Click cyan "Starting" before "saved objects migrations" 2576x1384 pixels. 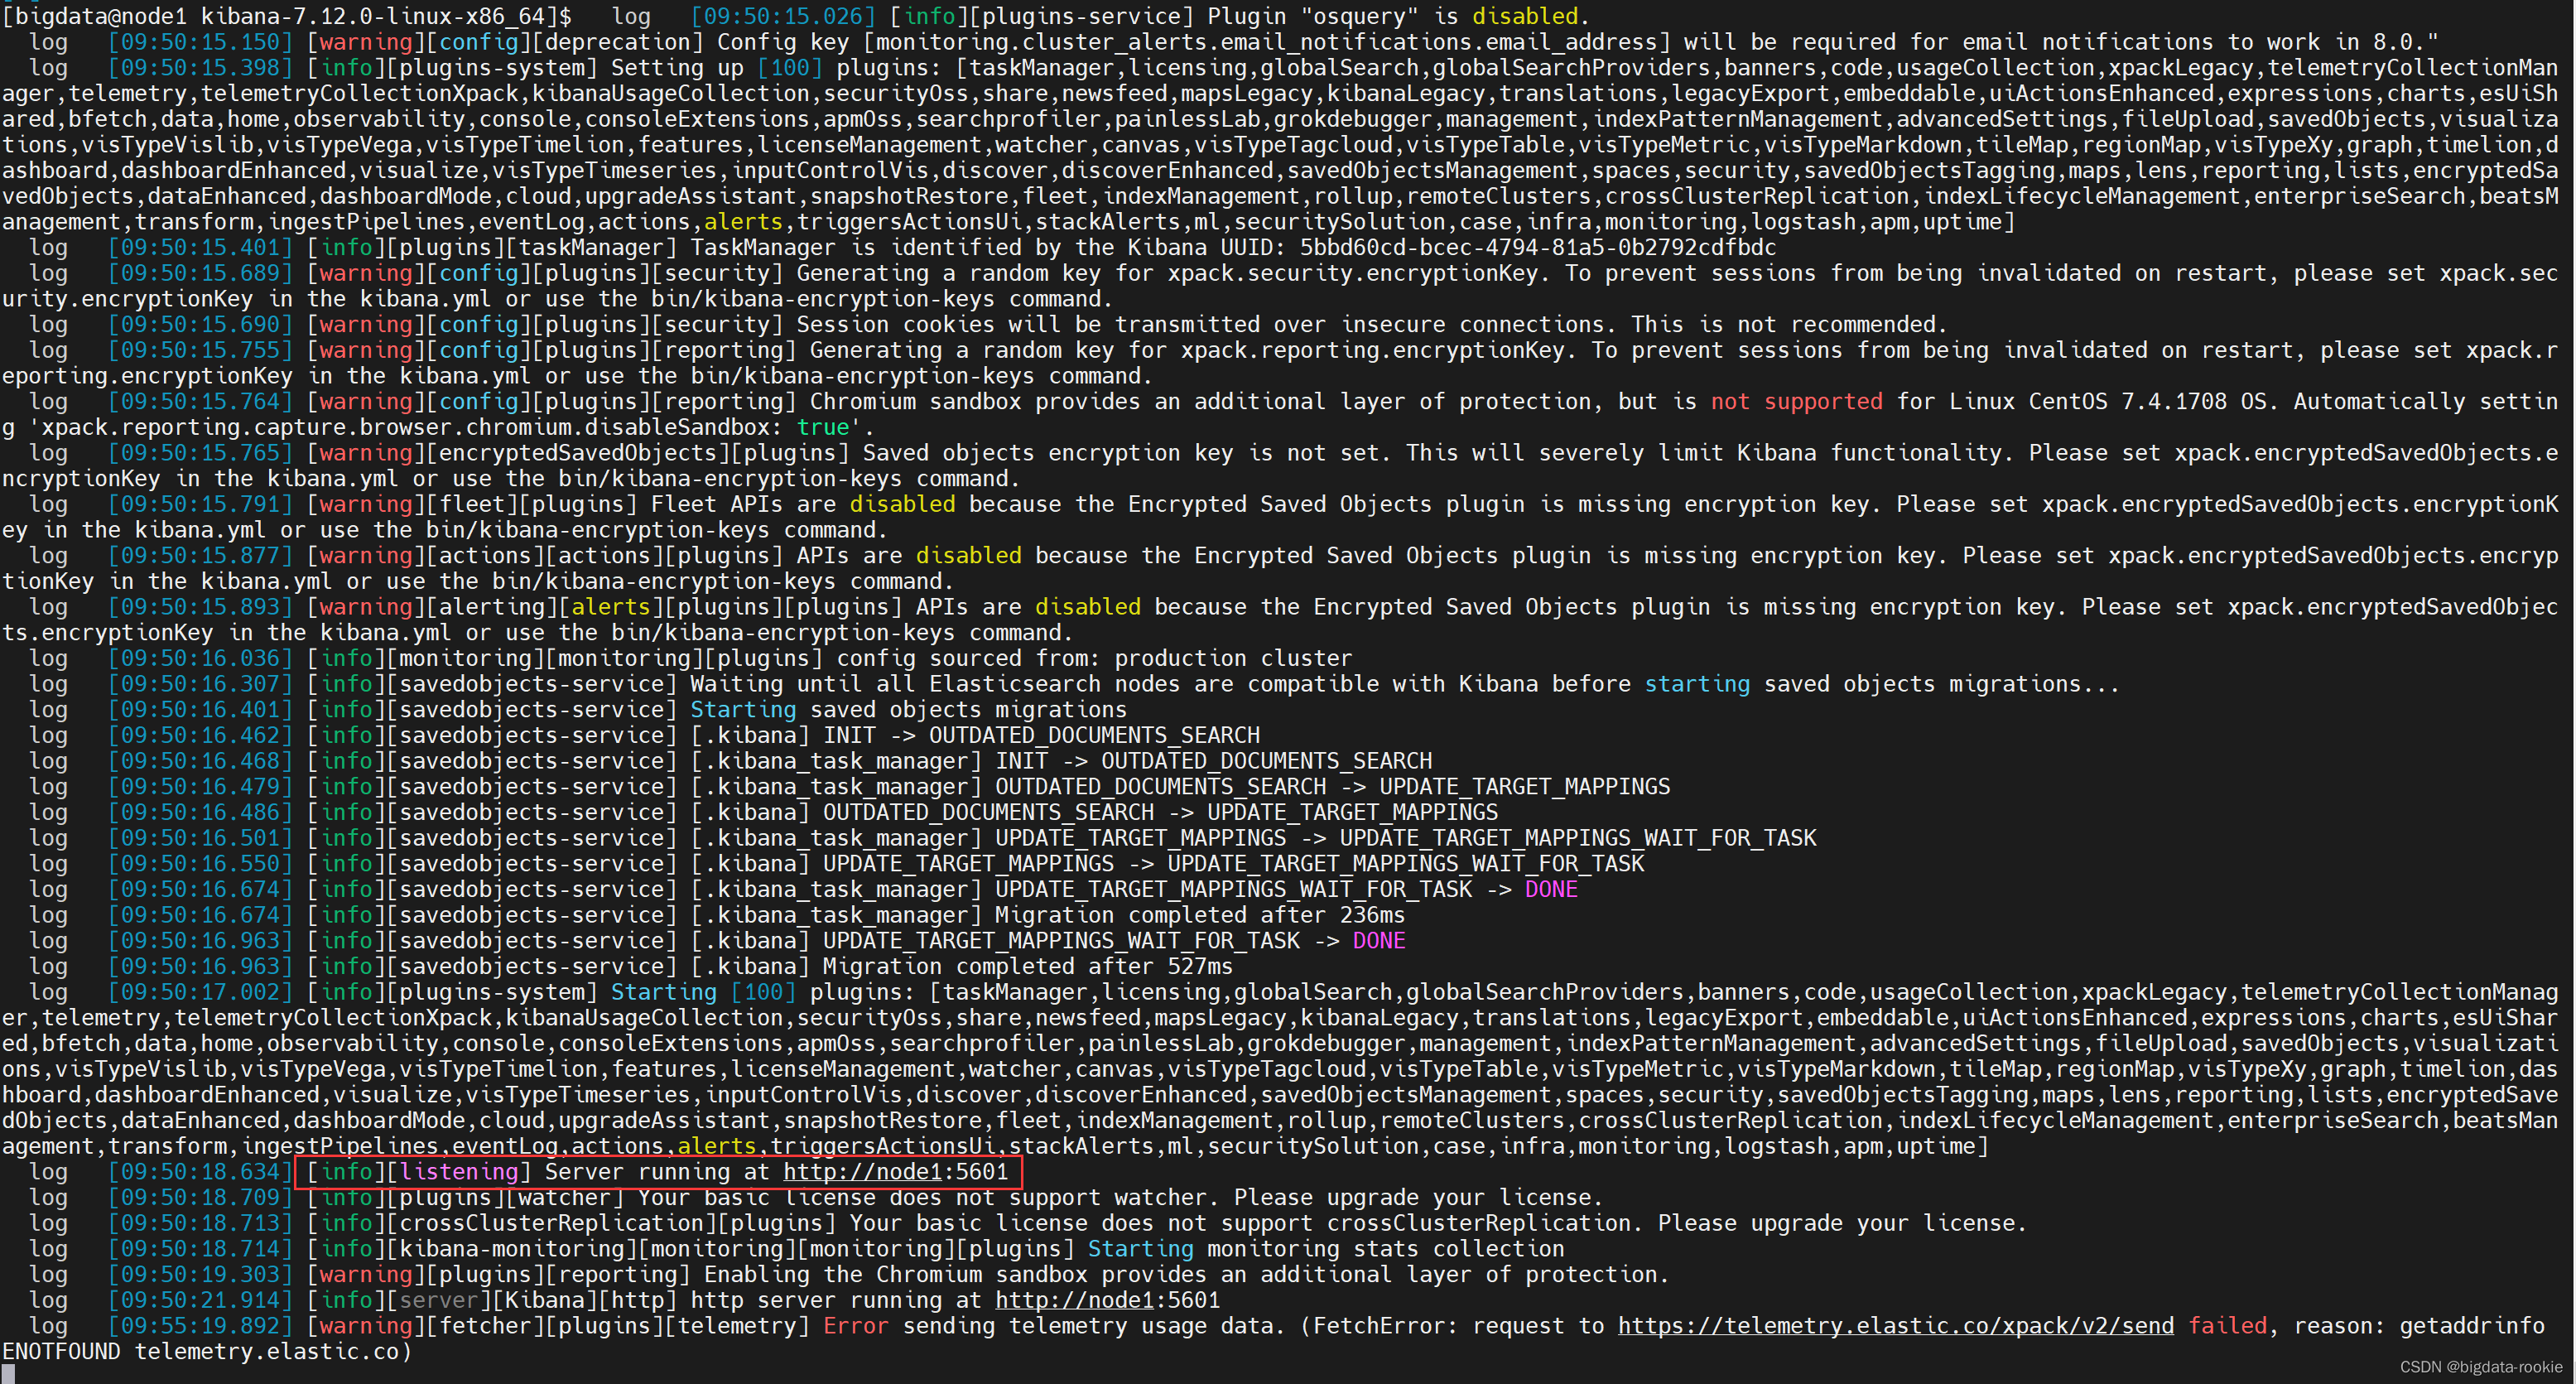pyautogui.click(x=743, y=709)
